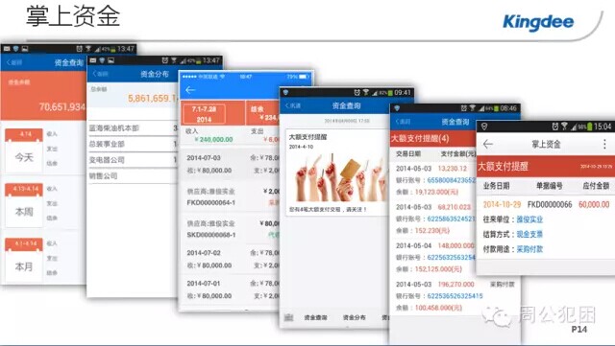Open 7.1-7.28 2014 date range selector
The image size is (615, 346).
[x=204, y=114]
